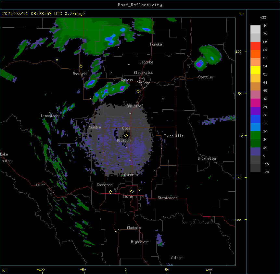Click the Blackfalds city label
Viewport: 280px width, 274px height.
point(143,73)
